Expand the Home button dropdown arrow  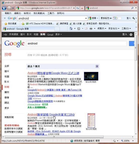coord(75,29)
